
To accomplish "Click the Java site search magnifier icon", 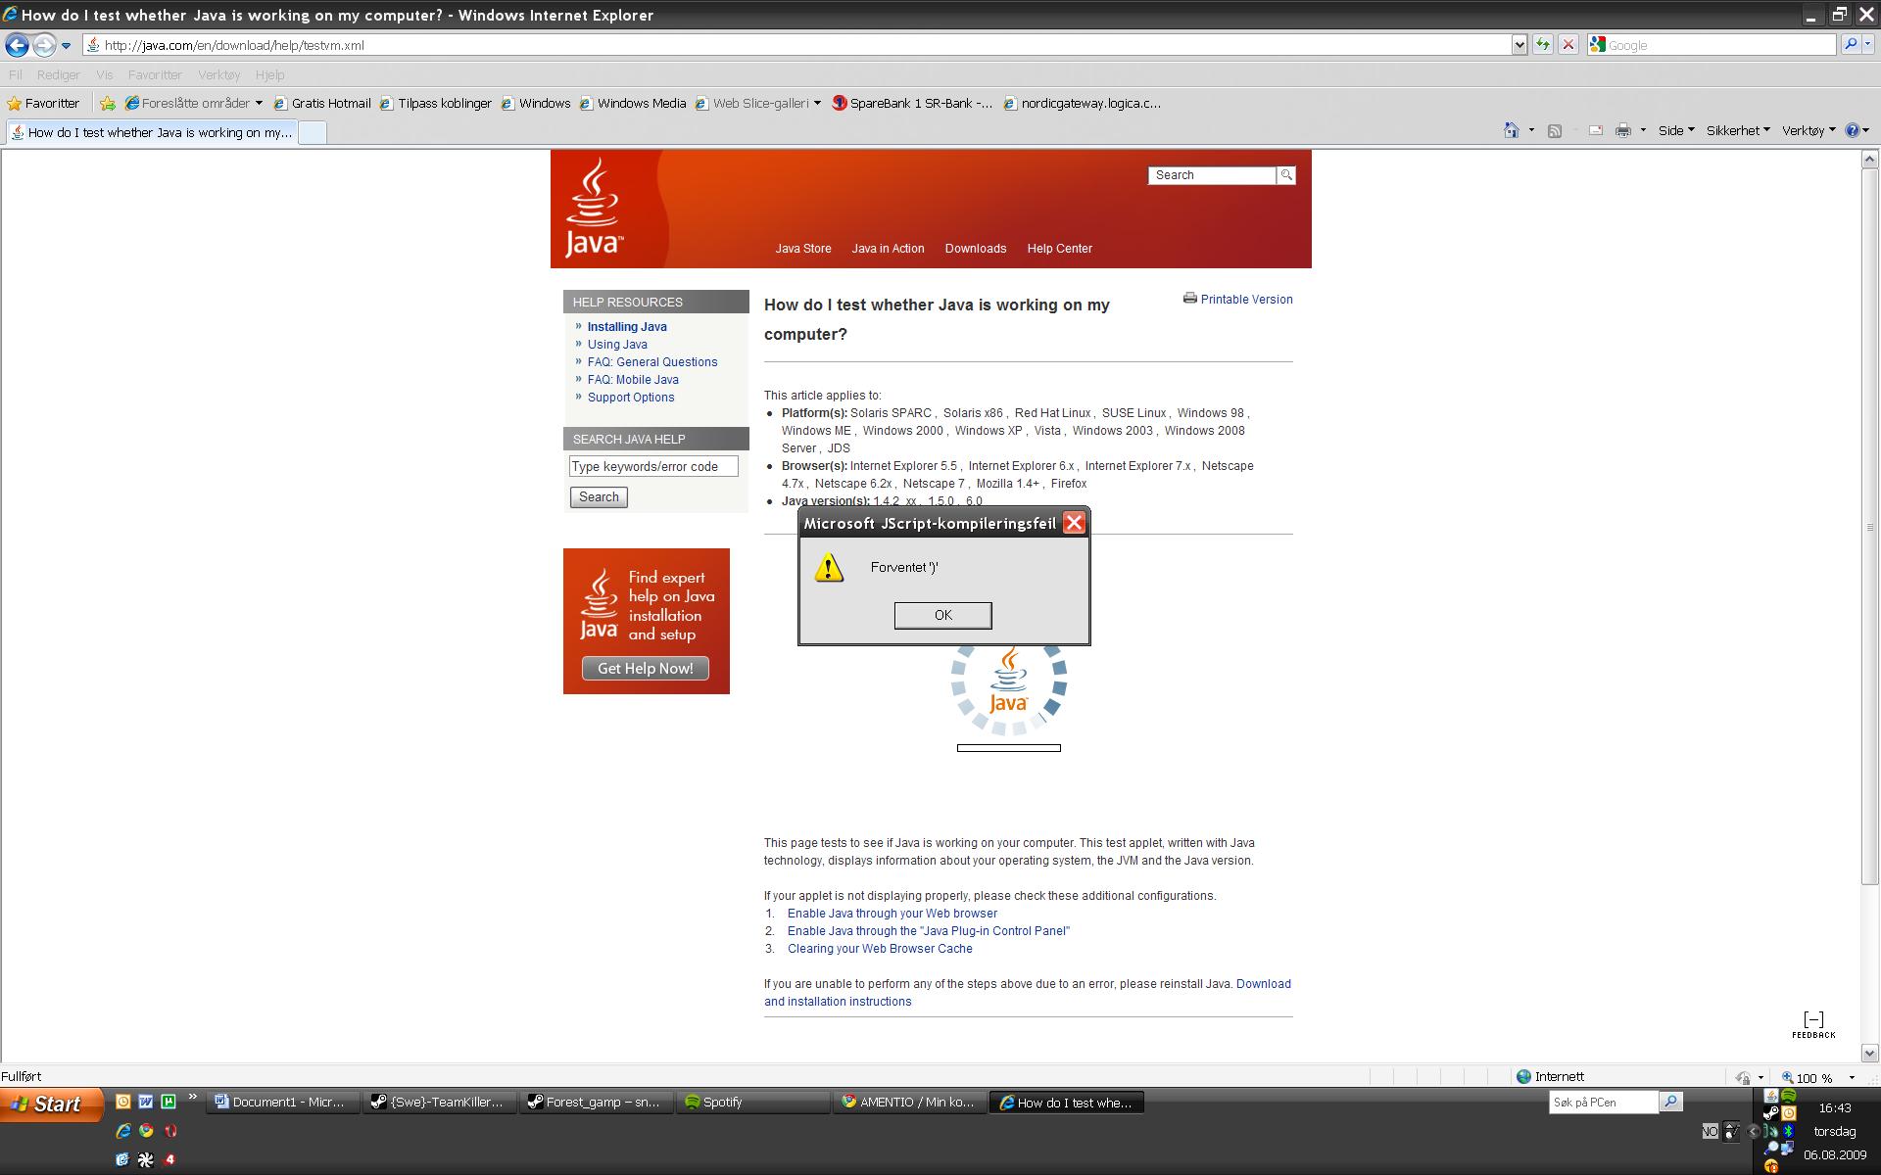I will click(1286, 175).
